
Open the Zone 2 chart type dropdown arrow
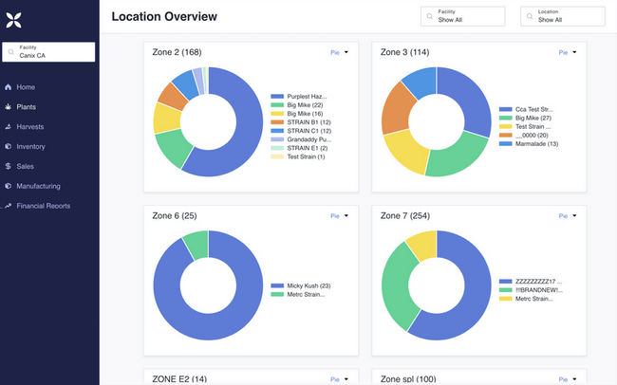click(x=346, y=52)
